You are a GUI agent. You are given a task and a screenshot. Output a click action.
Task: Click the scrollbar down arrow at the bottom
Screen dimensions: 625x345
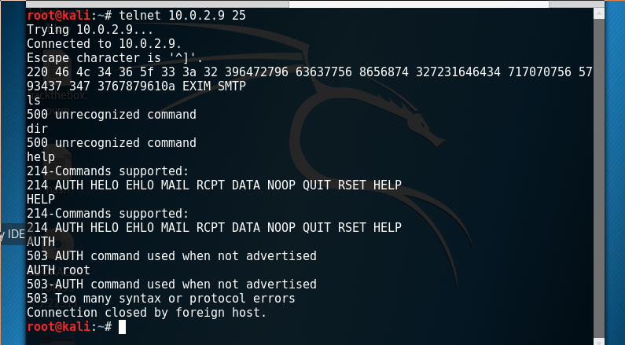coord(599,341)
